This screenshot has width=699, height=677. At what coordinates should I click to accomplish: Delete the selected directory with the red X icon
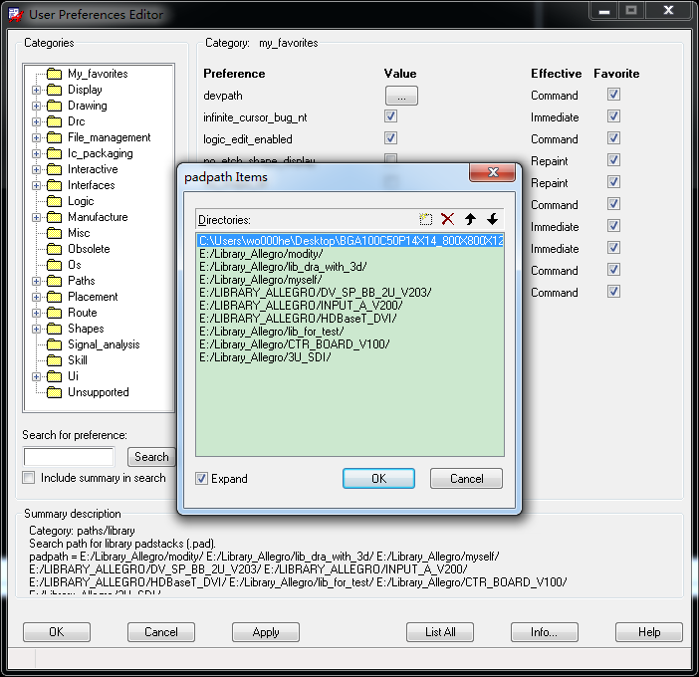click(447, 219)
